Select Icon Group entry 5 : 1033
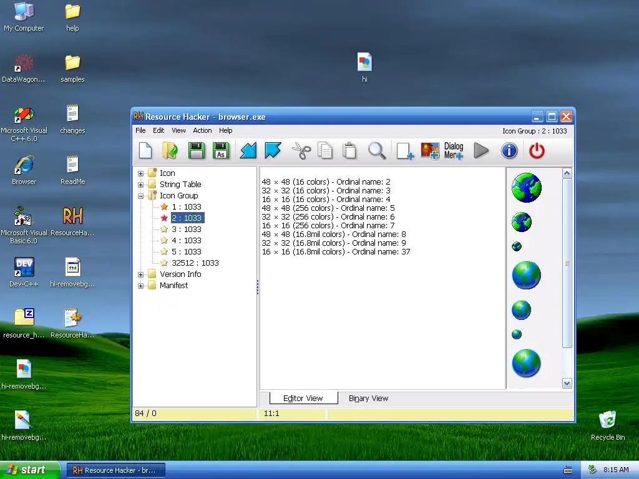This screenshot has width=639, height=479. click(x=186, y=252)
